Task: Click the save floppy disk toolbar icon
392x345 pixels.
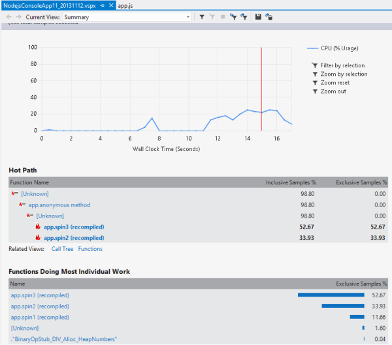Action: click(259, 16)
